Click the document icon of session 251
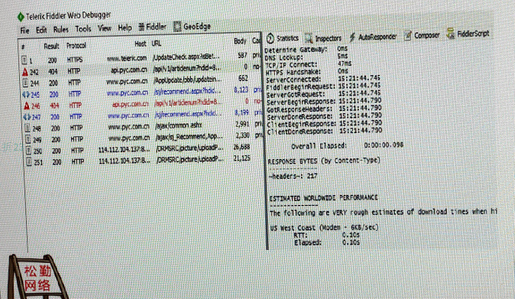The width and height of the screenshot is (515, 299). pyautogui.click(x=29, y=161)
